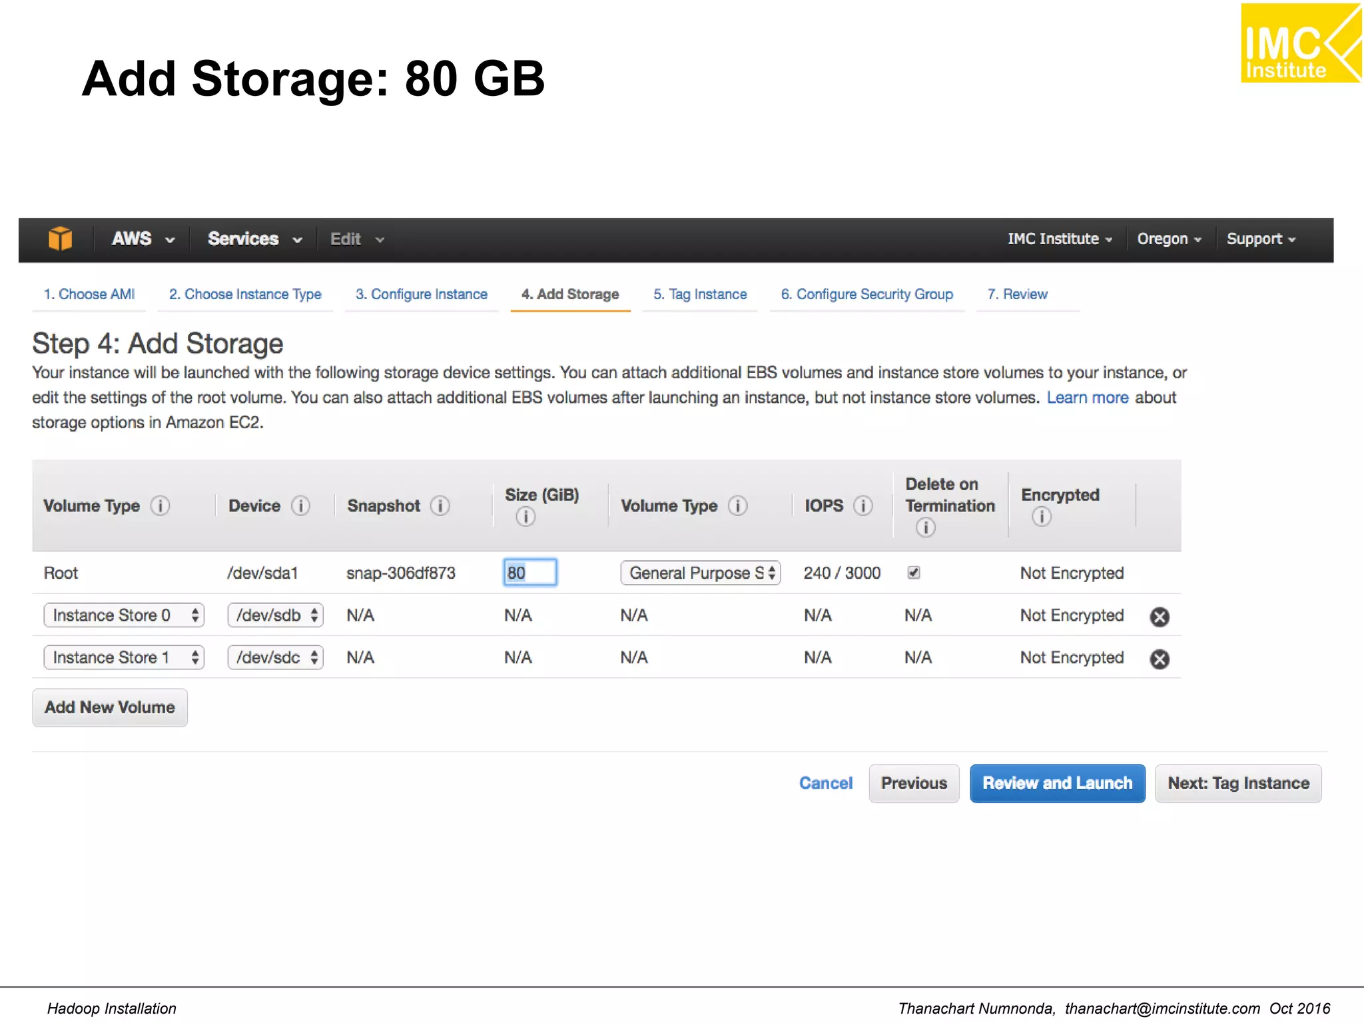Click the Add New Volume button
Viewport: 1364px width, 1023px height.
[x=110, y=707]
